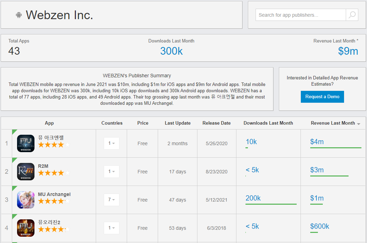Click the $600k revenue for 뮤오리진2
The image size is (367, 243).
[x=320, y=226]
